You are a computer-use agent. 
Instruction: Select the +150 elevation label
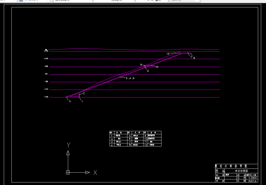46,51
